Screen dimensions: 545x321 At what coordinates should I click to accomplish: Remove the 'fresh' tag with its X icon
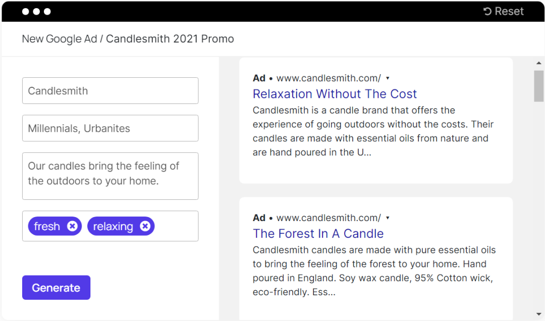pos(72,226)
